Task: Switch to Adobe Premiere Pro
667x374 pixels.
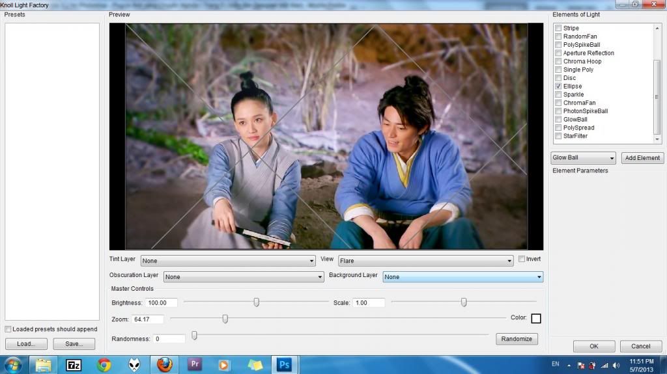Action: (194, 365)
